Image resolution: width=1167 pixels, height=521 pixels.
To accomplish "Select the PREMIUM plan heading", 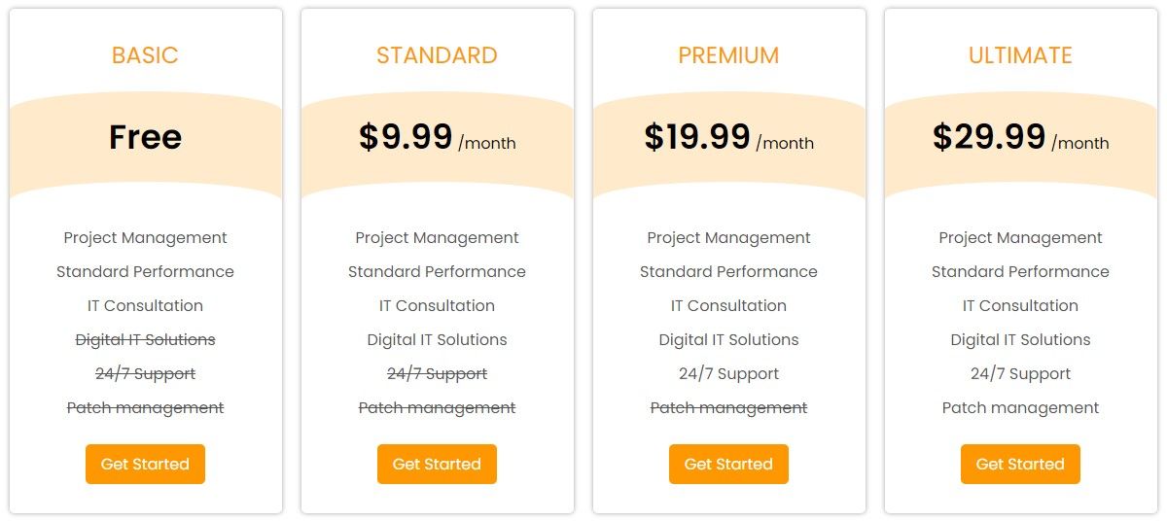I will tap(728, 55).
